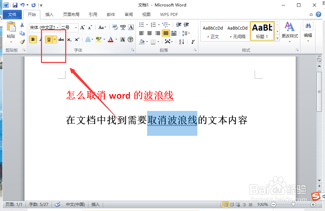Open the font name combo box
The image size is (325, 211).
44,28
